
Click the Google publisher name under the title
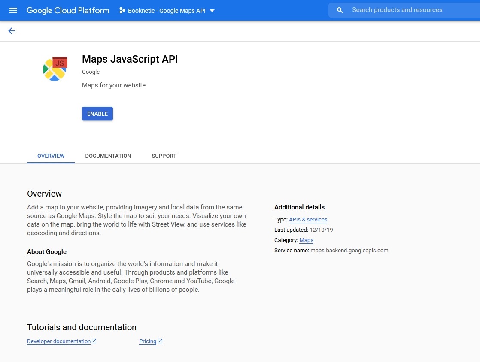click(x=91, y=72)
